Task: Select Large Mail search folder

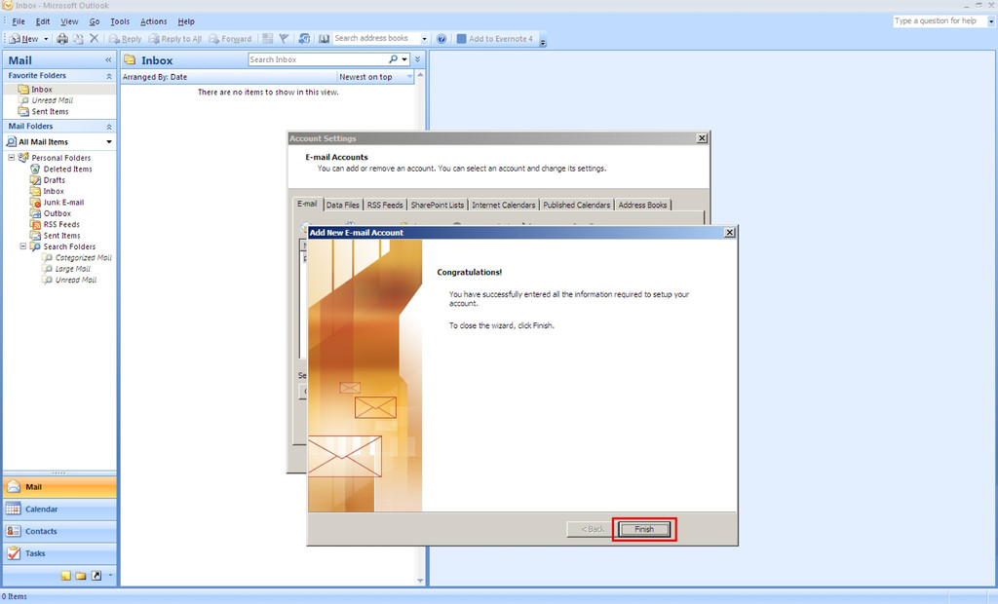Action: click(72, 269)
